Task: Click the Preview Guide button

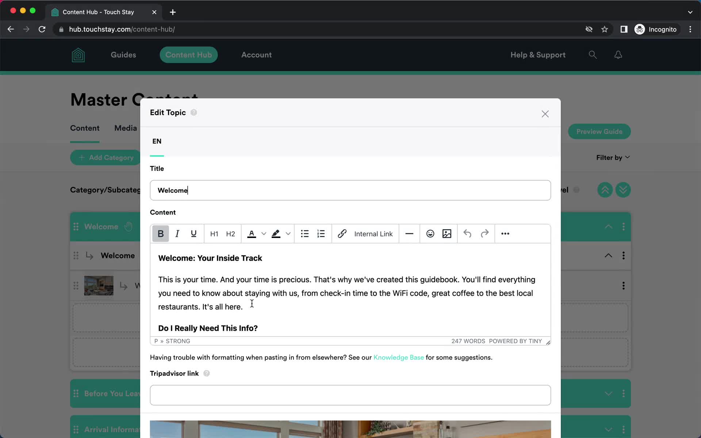Action: (600, 131)
